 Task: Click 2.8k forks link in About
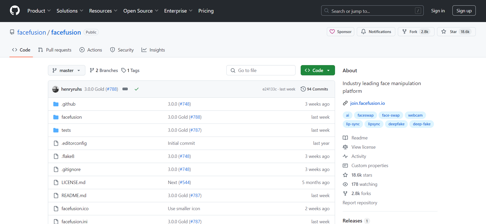point(361,193)
